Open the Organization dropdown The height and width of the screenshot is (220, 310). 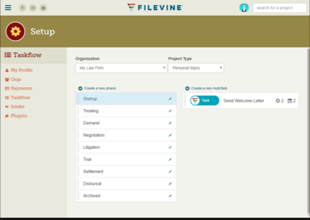pos(121,68)
